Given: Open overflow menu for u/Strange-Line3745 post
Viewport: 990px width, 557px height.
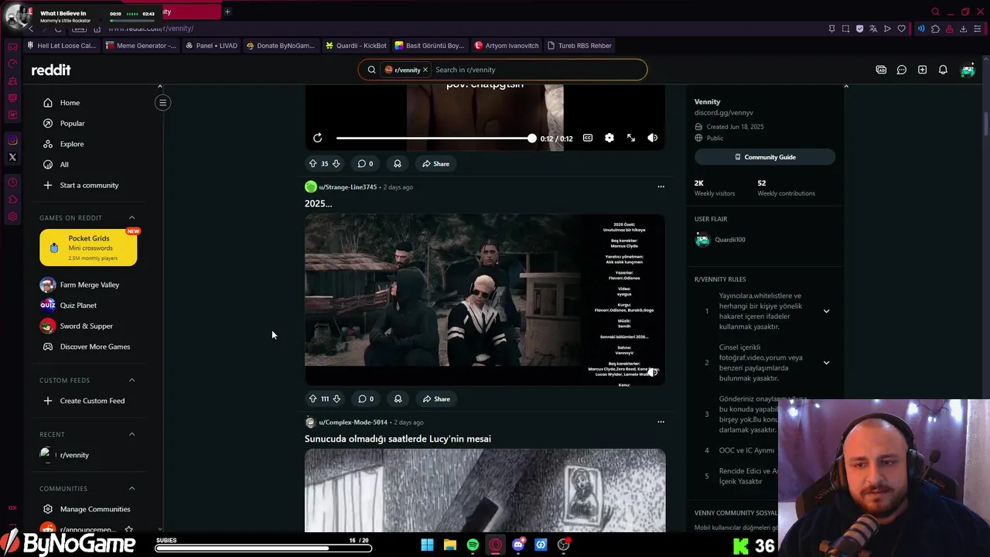Looking at the screenshot, I should click(661, 186).
